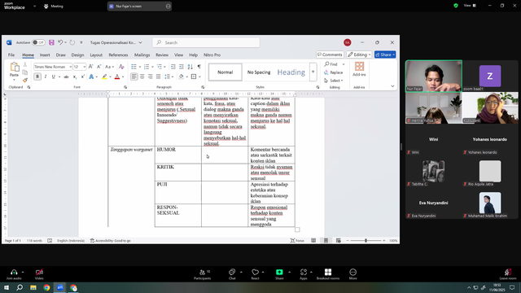The width and height of the screenshot is (521, 293).
Task: Click the Decrease Indent icon
Action: (173, 67)
